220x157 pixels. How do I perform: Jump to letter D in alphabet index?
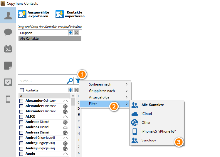coord(78,108)
